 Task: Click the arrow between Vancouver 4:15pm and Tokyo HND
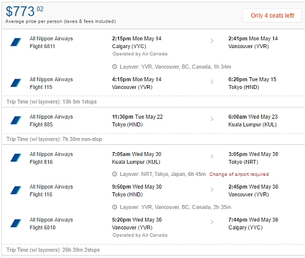pyautogui.click(x=212, y=82)
